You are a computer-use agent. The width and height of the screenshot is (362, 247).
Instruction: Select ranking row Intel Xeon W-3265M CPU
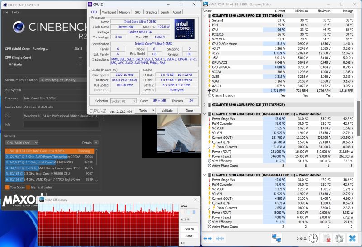point(49,163)
